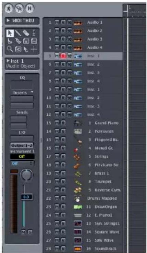Mute track 1 Audio 1
Screen dimensions: 147x253
tap(57, 22)
